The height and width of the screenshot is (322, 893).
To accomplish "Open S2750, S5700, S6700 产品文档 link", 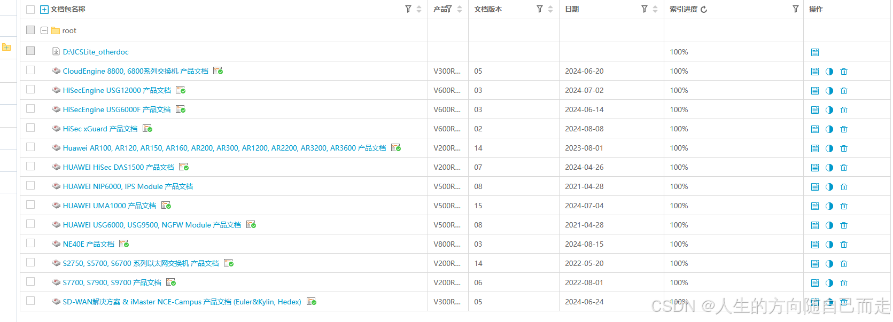I will point(141,263).
